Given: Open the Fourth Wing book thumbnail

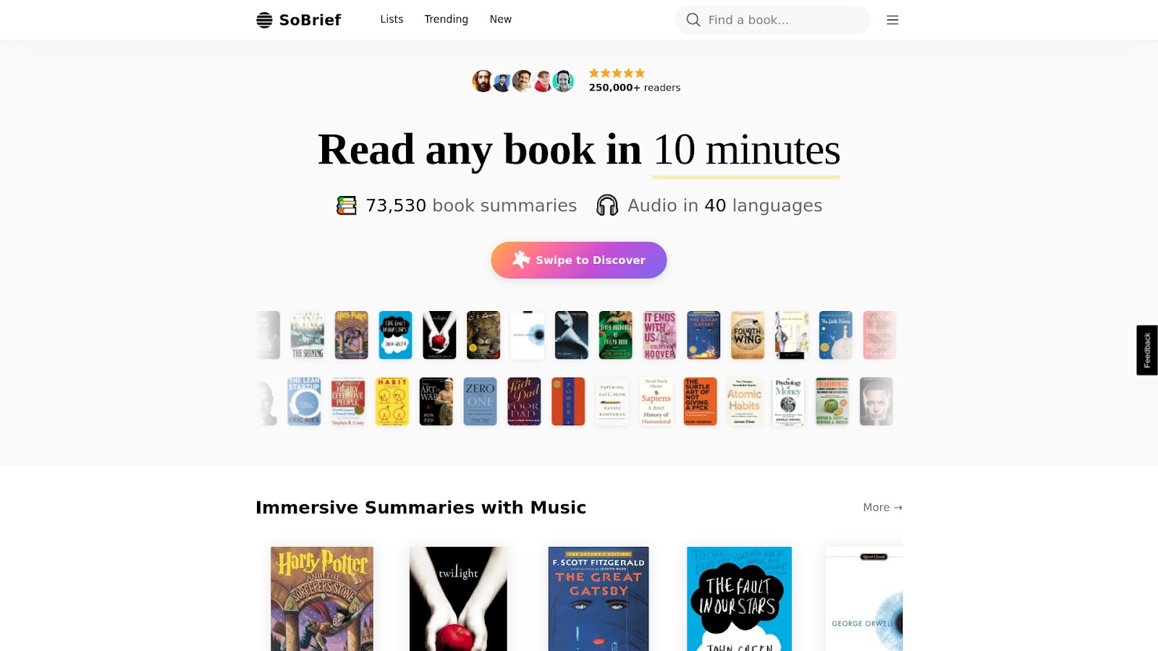Looking at the screenshot, I should click(x=748, y=335).
